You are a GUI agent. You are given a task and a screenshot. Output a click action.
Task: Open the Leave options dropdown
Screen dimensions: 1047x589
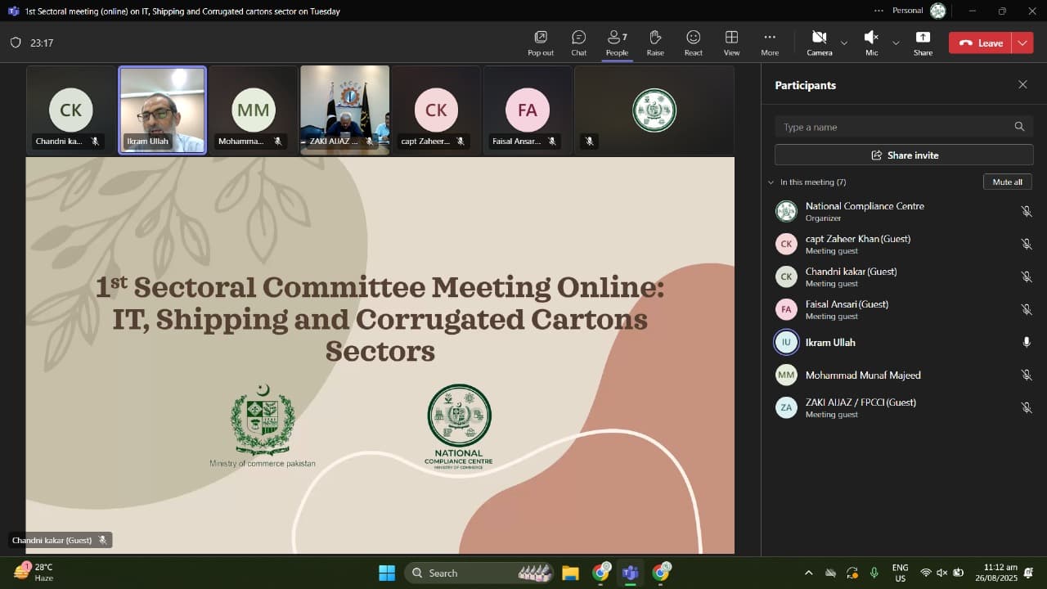coord(1021,43)
